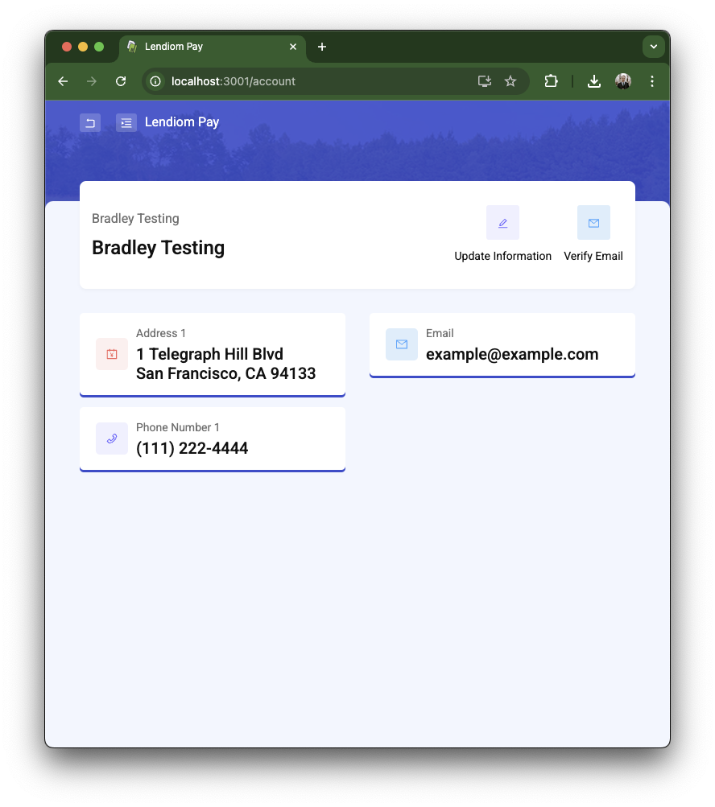Select the Lendiom Pay browser tab
Viewport: 715px width, 807px height.
coord(205,47)
